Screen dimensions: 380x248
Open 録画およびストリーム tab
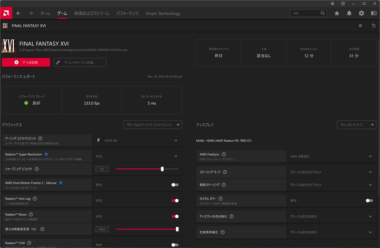pos(92,14)
